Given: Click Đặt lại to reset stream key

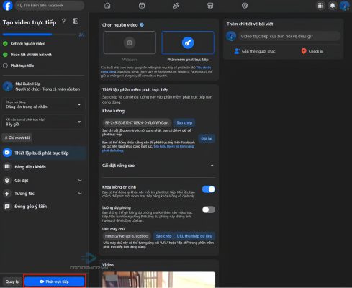Looking at the screenshot, I should pyautogui.click(x=207, y=138).
